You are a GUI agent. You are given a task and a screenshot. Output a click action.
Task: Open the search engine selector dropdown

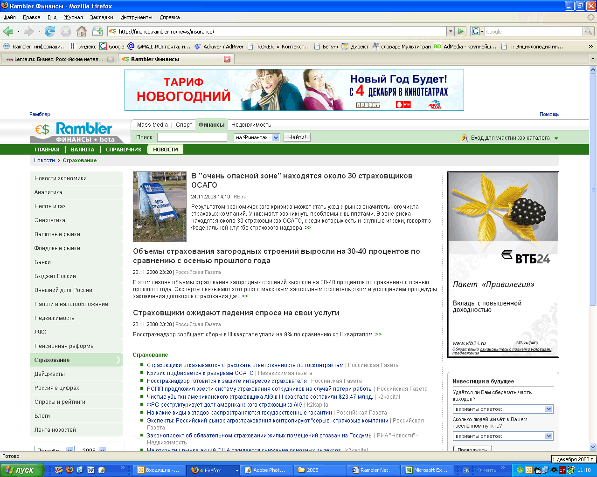(478, 31)
